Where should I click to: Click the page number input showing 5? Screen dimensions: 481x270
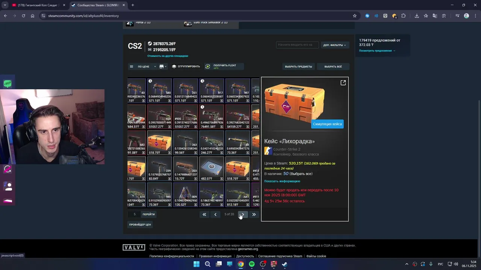135,214
